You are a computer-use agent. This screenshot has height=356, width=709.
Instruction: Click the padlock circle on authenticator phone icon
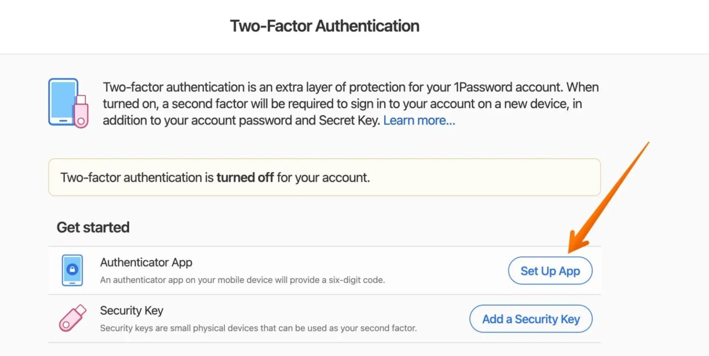coord(72,269)
